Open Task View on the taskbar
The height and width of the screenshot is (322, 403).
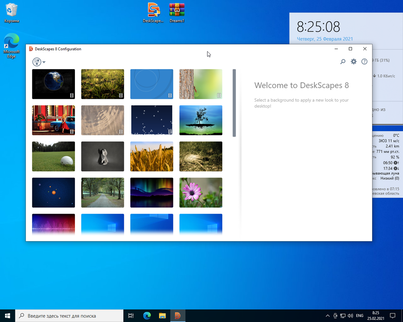[131, 316]
